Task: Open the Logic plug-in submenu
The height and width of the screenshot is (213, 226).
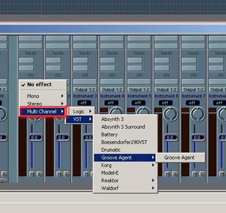Action: point(80,111)
